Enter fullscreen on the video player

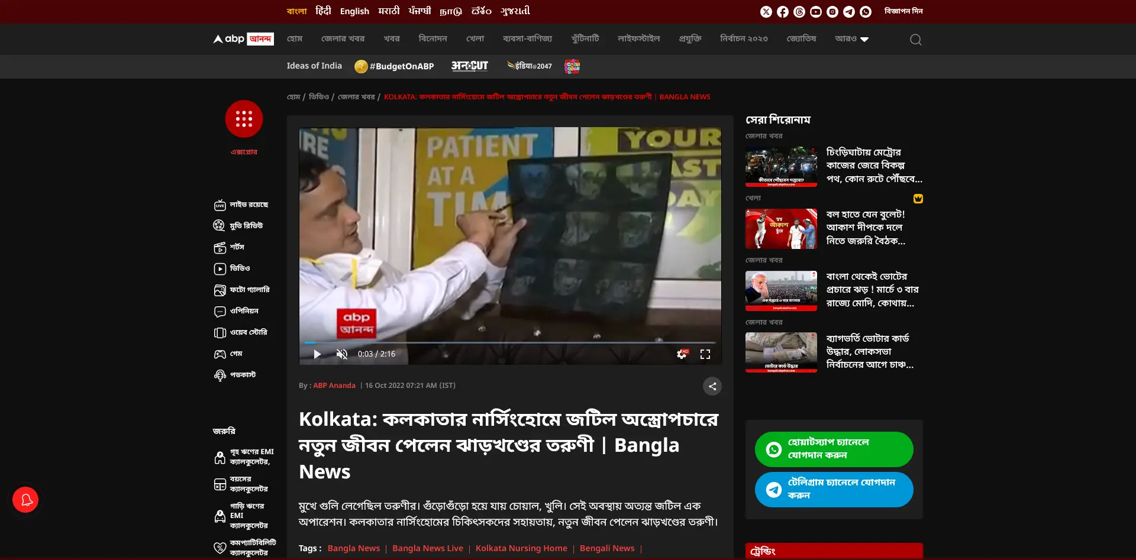click(705, 354)
